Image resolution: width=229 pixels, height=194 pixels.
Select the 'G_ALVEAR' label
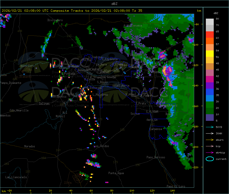[x=152, y=112]
